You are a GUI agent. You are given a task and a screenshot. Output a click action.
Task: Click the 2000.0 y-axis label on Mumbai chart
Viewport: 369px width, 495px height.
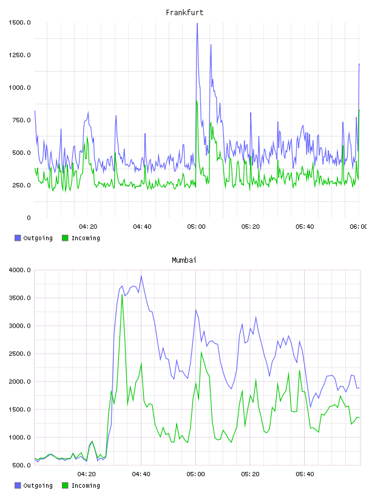(x=19, y=382)
